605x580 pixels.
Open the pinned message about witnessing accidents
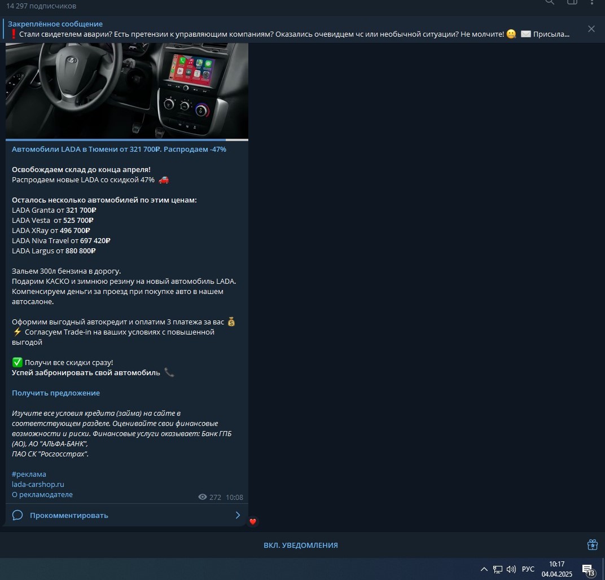click(288, 29)
